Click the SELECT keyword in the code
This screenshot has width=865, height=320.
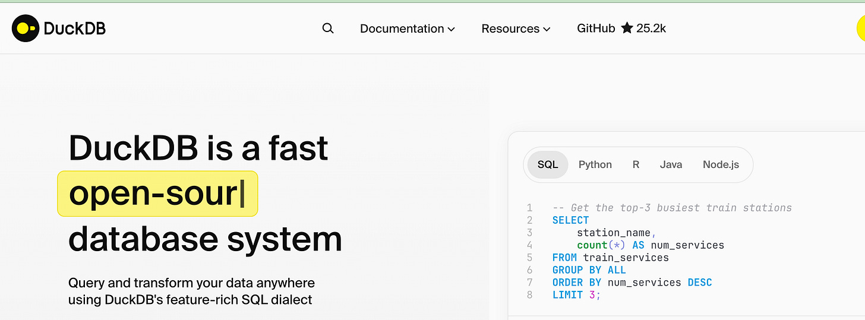coord(570,220)
